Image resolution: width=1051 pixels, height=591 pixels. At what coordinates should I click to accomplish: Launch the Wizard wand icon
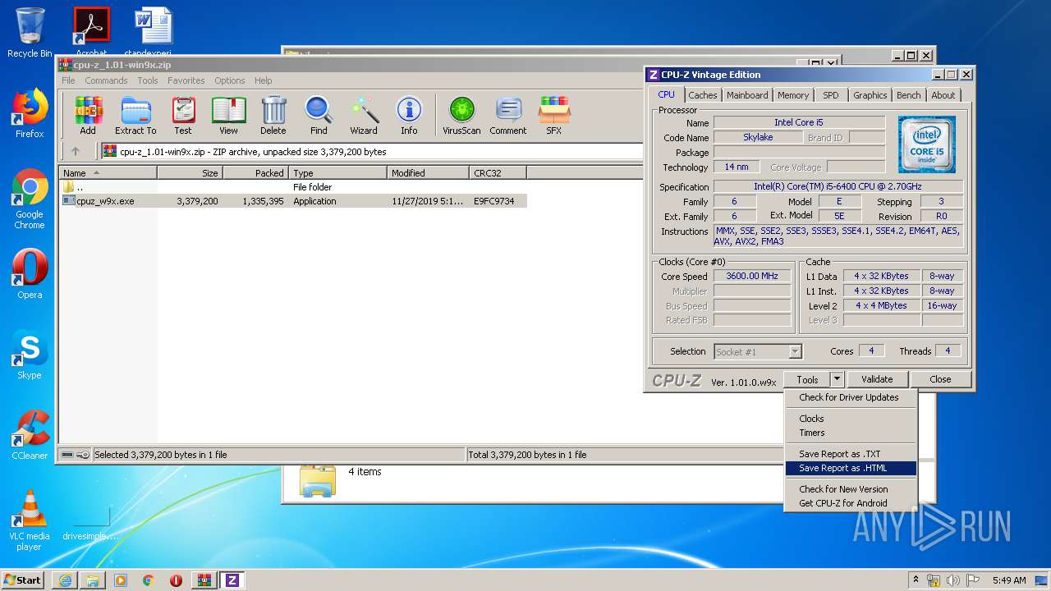[x=364, y=116]
